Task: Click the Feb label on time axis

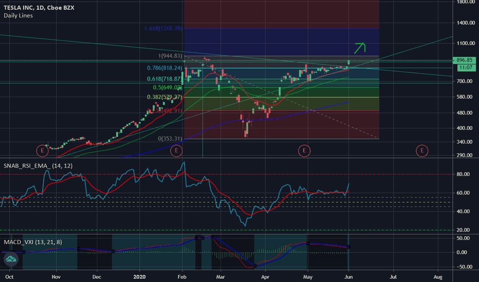Action: 182,277
